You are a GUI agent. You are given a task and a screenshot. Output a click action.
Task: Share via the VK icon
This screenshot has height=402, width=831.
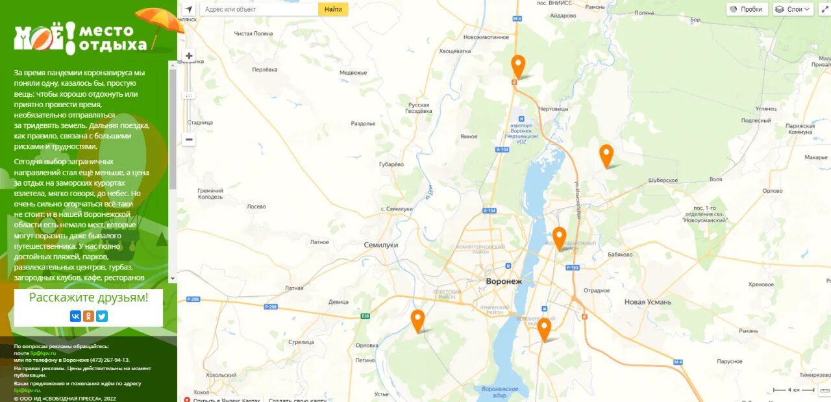75,316
